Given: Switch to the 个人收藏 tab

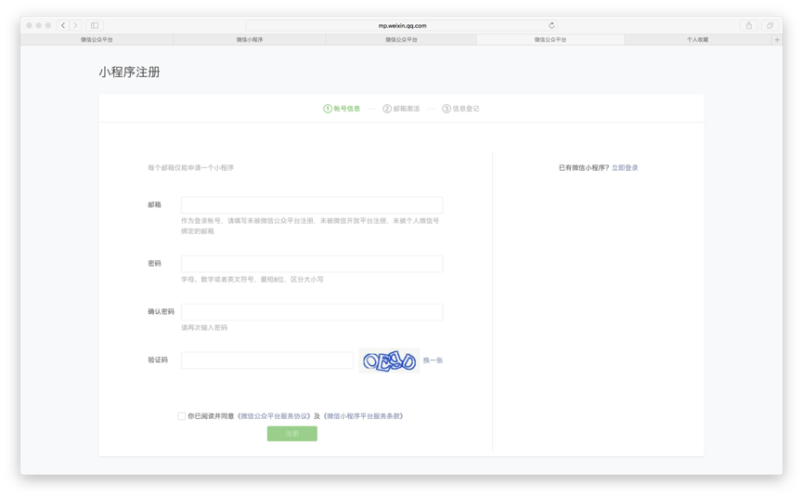Looking at the screenshot, I should 697,39.
